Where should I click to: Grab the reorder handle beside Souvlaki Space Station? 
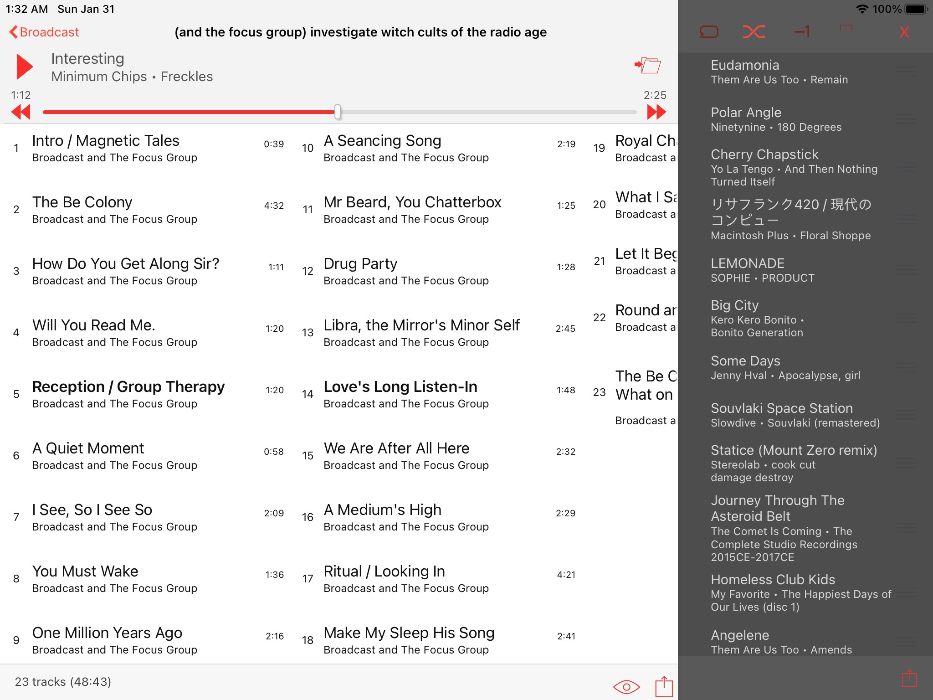point(907,415)
